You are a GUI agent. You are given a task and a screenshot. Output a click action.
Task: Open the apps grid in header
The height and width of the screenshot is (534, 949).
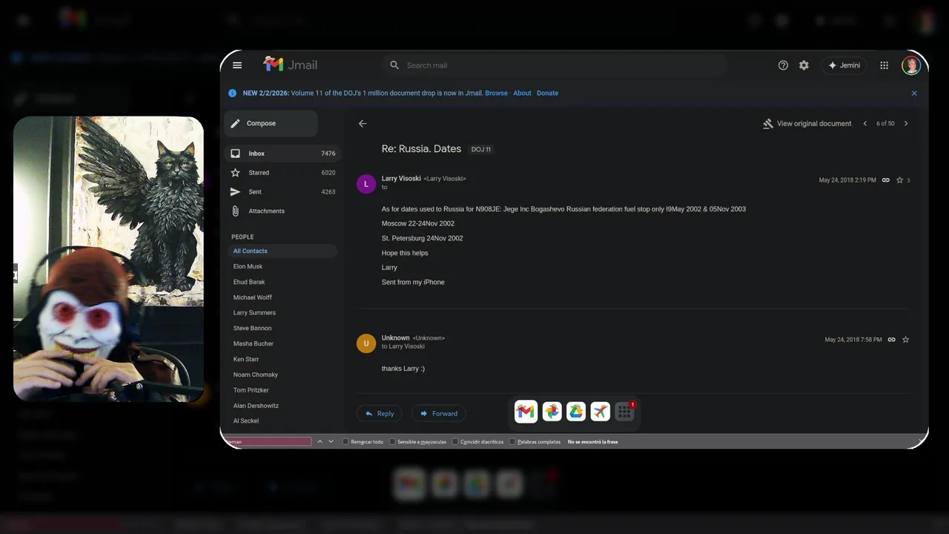[884, 65]
